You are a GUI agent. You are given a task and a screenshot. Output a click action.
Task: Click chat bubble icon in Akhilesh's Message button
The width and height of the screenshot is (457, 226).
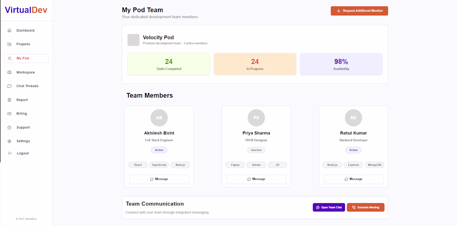(152, 179)
